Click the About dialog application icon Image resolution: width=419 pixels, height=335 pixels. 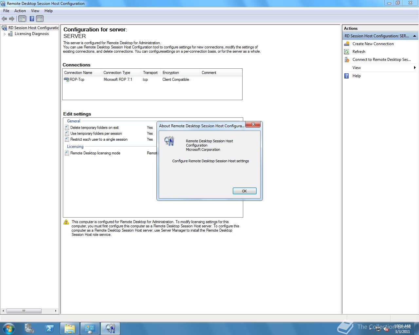169,141
